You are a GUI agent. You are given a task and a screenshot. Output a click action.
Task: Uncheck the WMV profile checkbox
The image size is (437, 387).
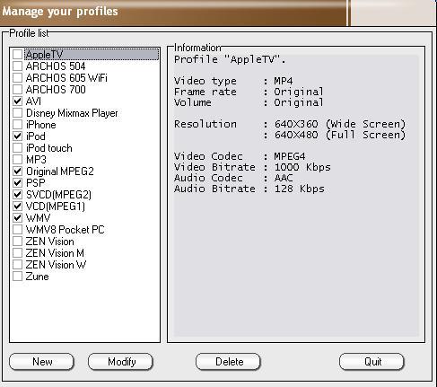(17, 218)
